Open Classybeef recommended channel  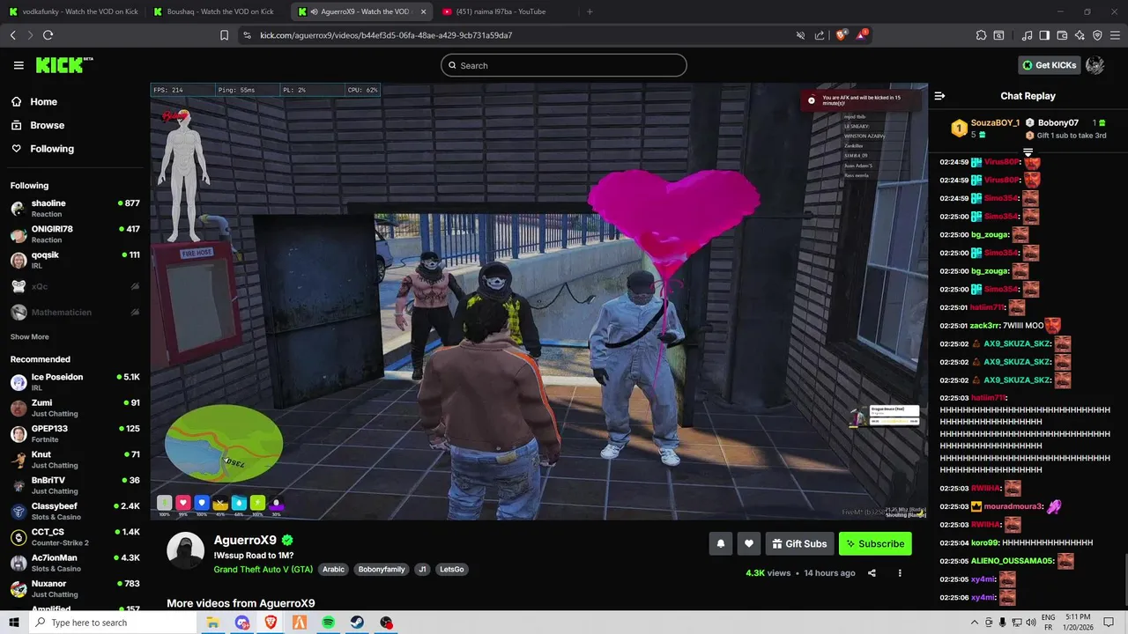click(75, 511)
